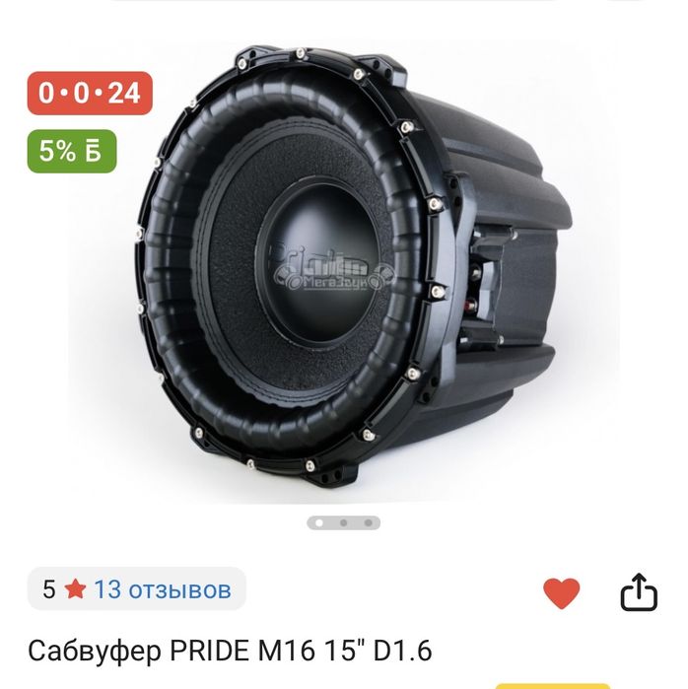
Task: Remove product from favorites via red heart
Action: 561,592
